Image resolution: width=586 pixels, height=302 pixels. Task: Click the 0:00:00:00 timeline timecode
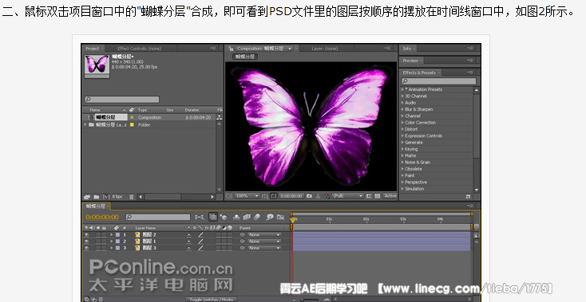click(x=102, y=217)
